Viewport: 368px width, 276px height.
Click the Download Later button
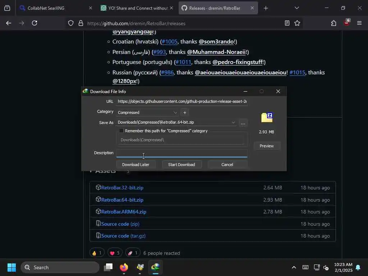135,165
